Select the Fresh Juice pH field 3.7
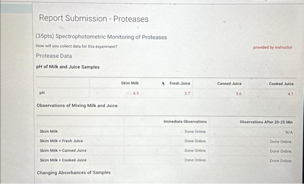 click(x=187, y=94)
